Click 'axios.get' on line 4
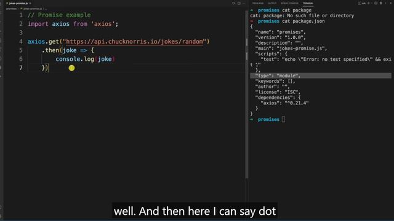 point(43,42)
